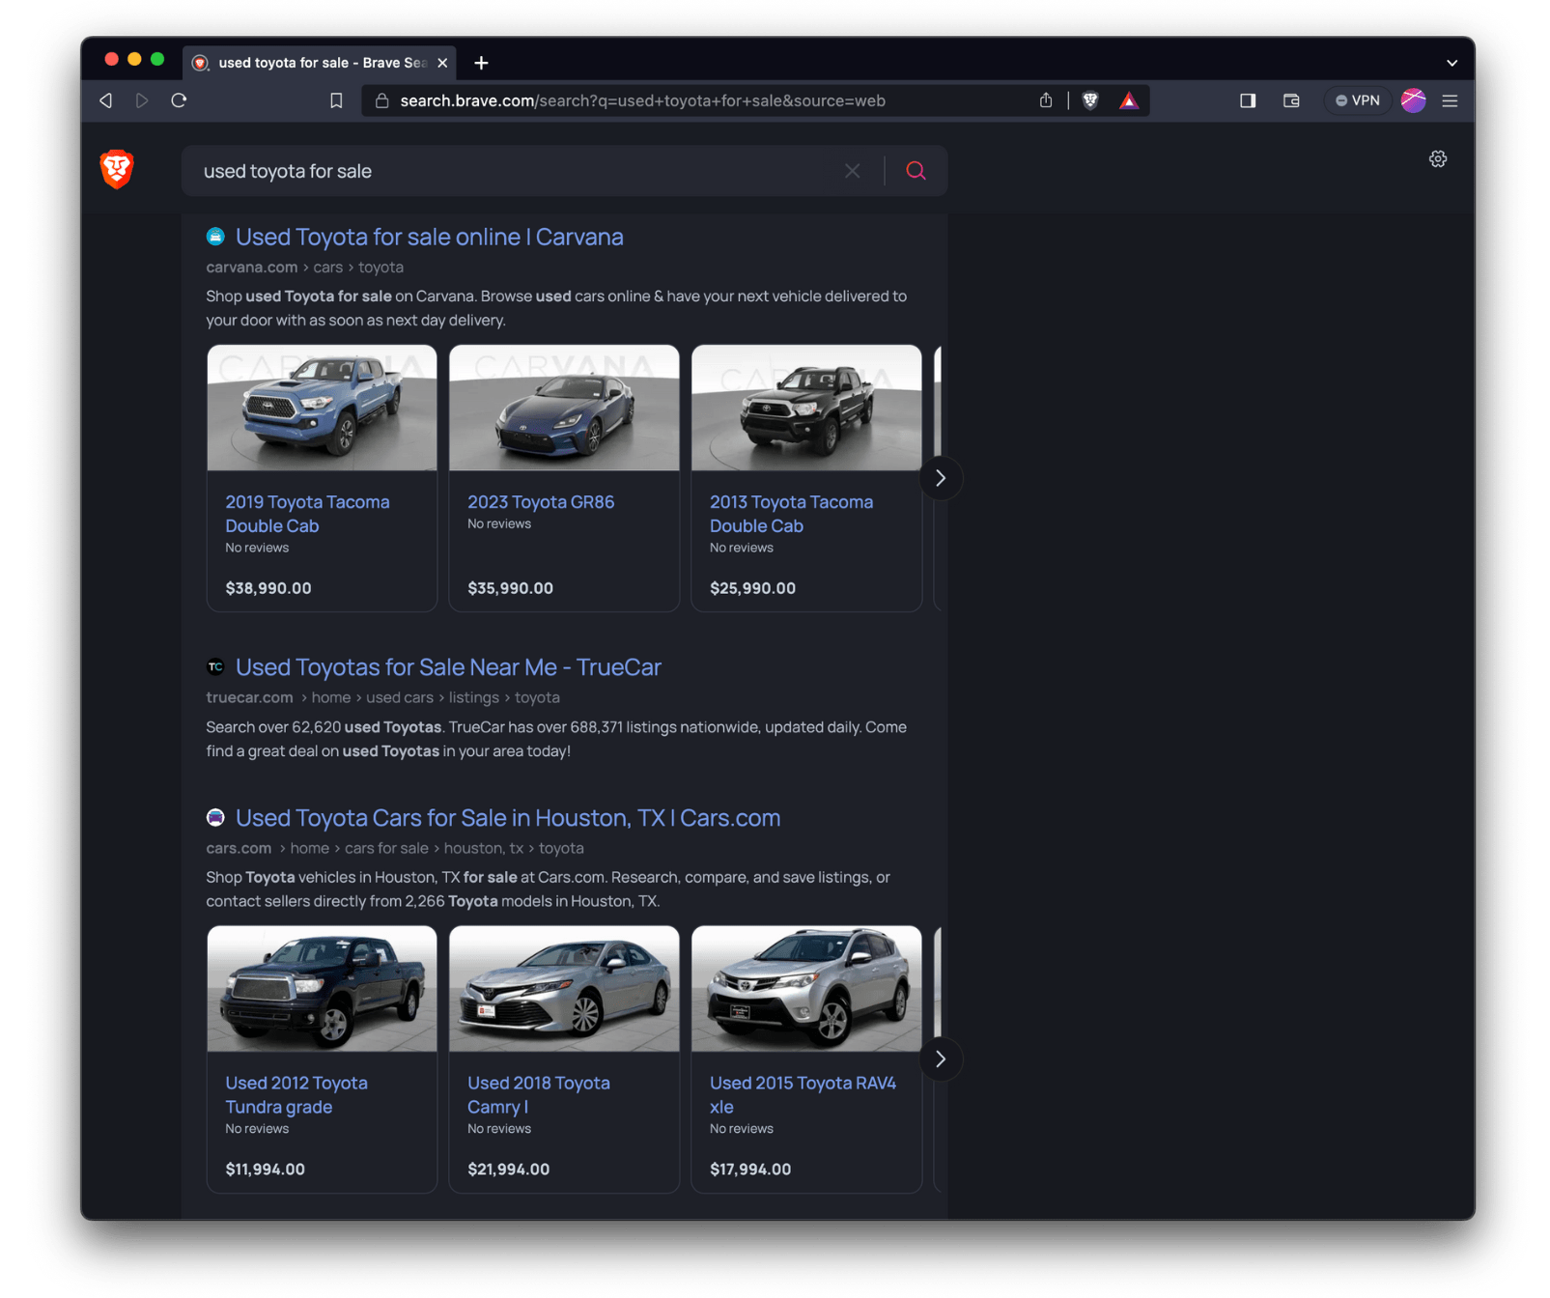Open 'Used 2015 Toyota RAV4 xle' link

[803, 1095]
